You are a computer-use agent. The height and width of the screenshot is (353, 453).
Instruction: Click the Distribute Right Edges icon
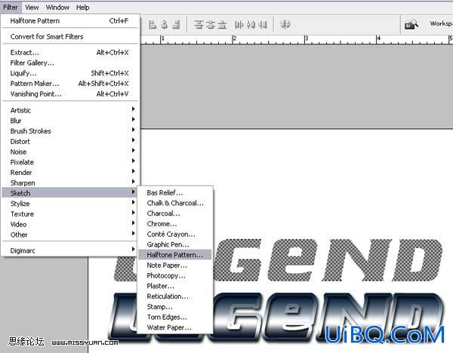[262, 25]
